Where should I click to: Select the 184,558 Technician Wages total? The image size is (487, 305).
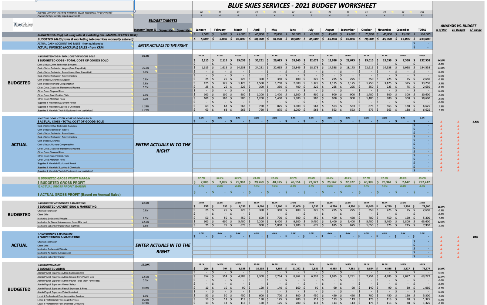(422, 68)
